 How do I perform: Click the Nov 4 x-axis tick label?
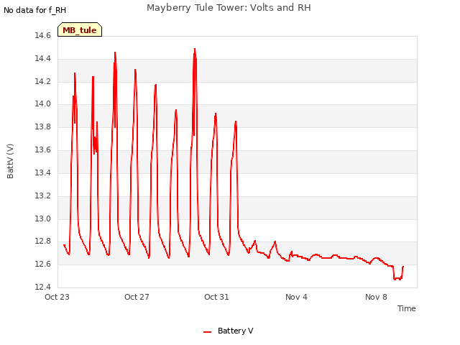pos(296,297)
